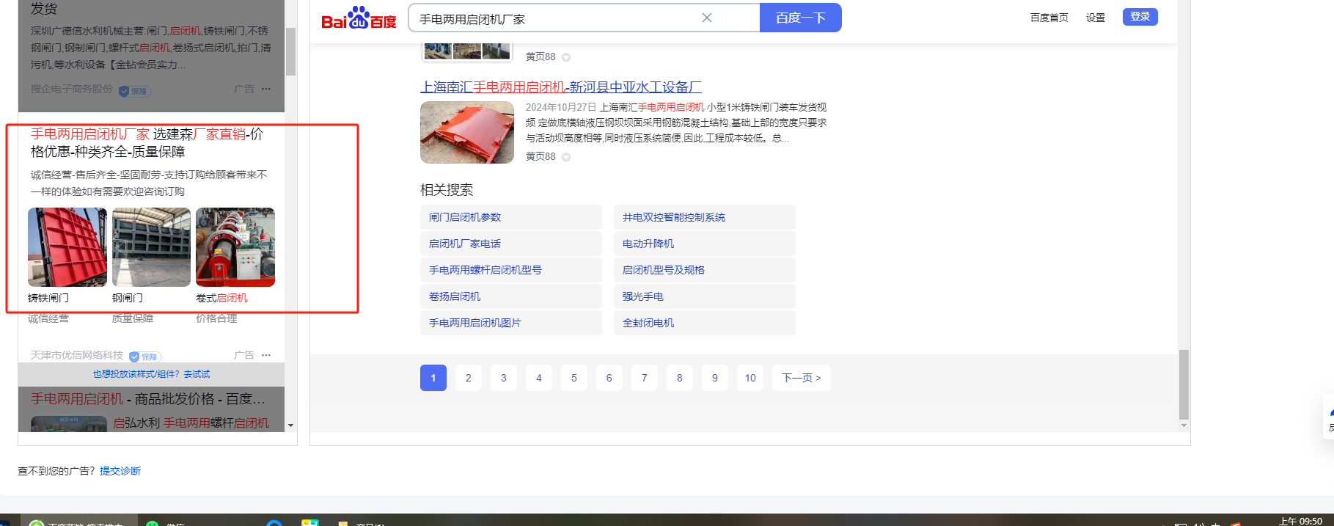Click the red sluice gate thumbnail of 上海南汇 result
Image resolution: width=1334 pixels, height=526 pixels.
467,132
